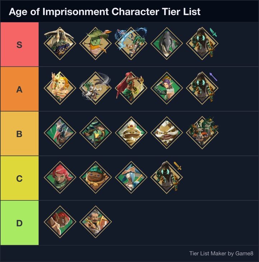Click the long-beaked Rito portrait in B tier
Image resolution: width=259 pixels, height=262 pixels.
(x=60, y=133)
